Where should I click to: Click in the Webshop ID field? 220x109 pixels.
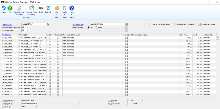[x=34, y=24]
